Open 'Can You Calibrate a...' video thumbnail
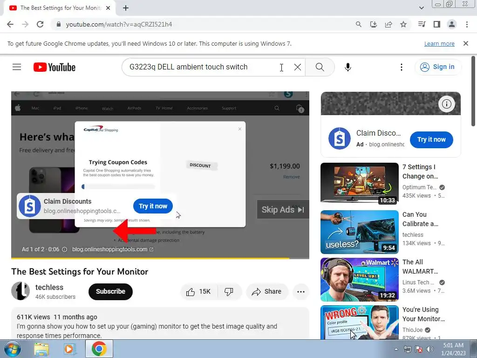The width and height of the screenshot is (477, 358). 359,232
